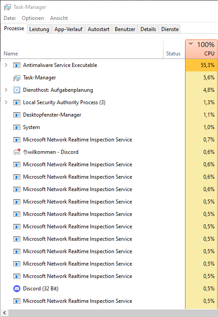Click the Local Security Authority Process icon
The image size is (218, 317).
point(17,102)
